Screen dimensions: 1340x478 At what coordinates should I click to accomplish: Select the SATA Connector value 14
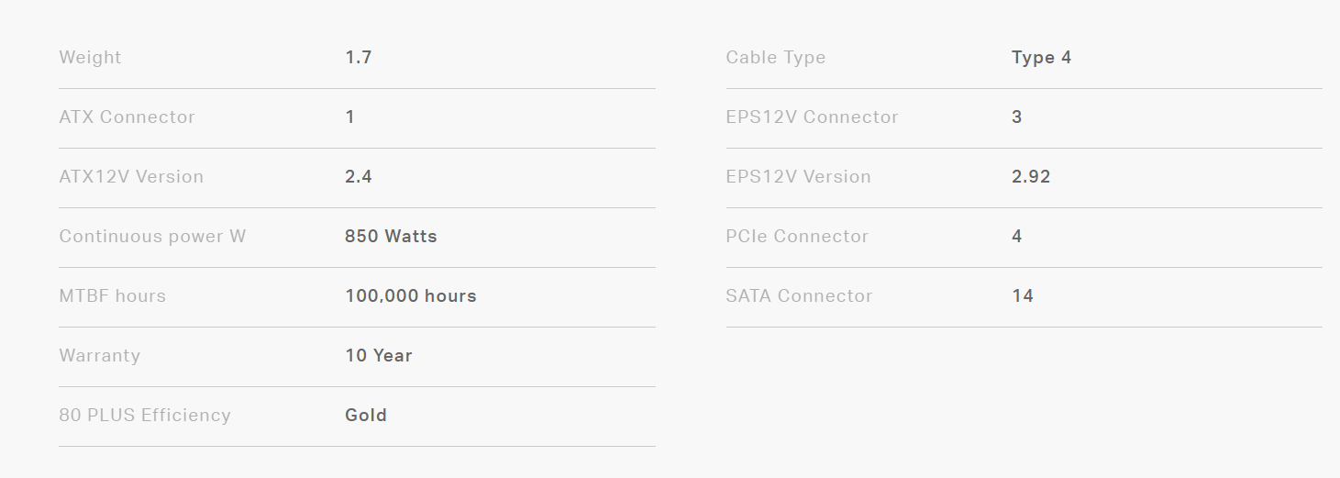coord(1022,296)
